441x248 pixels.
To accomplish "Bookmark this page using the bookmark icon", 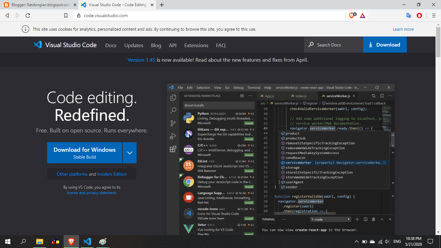I will [x=66, y=15].
